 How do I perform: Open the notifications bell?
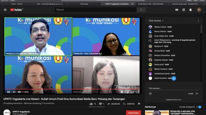click(x=190, y=10)
